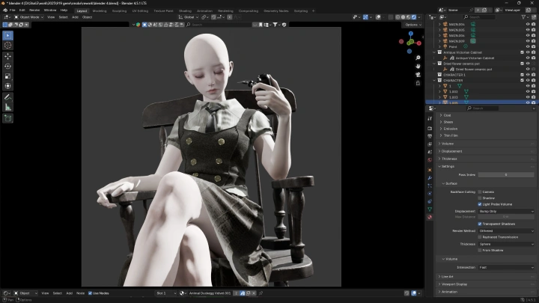Open the Material properties tab icon

(x=430, y=217)
